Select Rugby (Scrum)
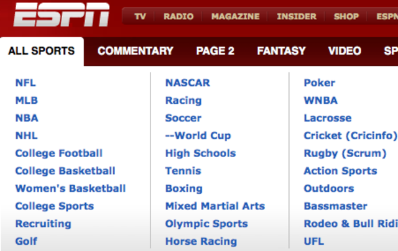Screen dimensions: 398x251 click(345, 153)
